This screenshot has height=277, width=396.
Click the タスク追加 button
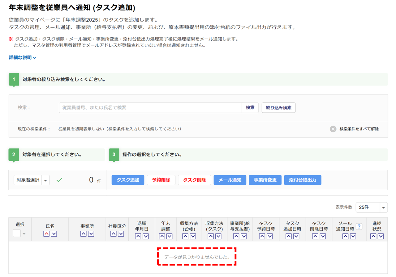(x=128, y=180)
